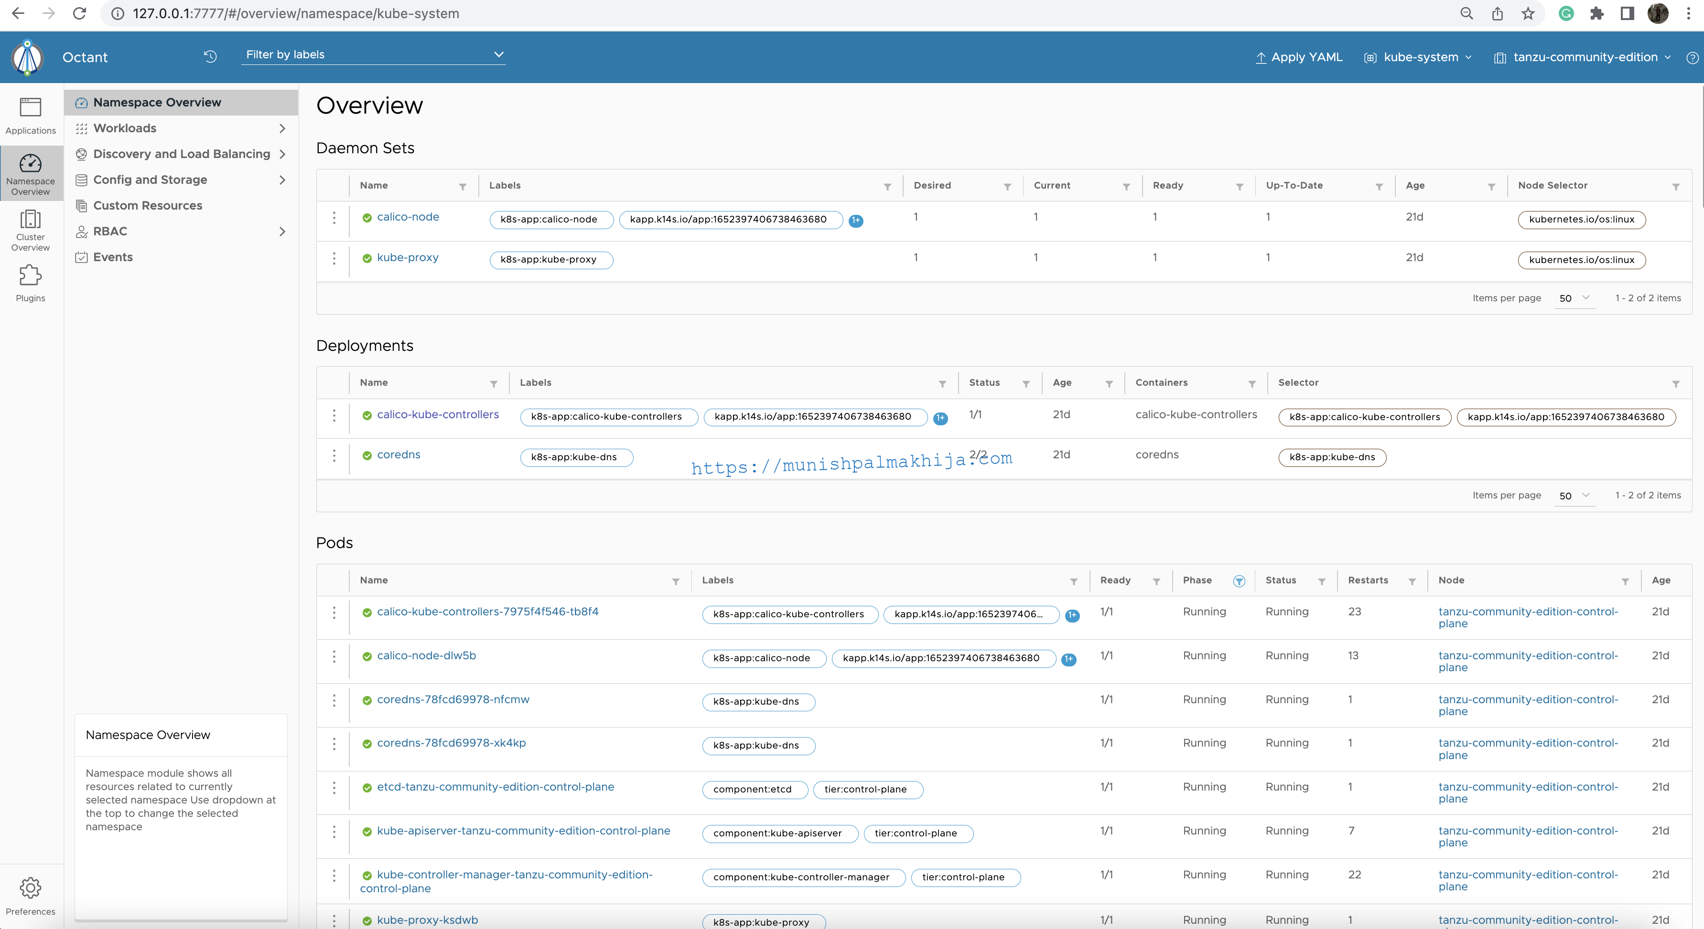Click component:kube-apiserver label chip
This screenshot has width=1704, height=929.
coord(780,833)
